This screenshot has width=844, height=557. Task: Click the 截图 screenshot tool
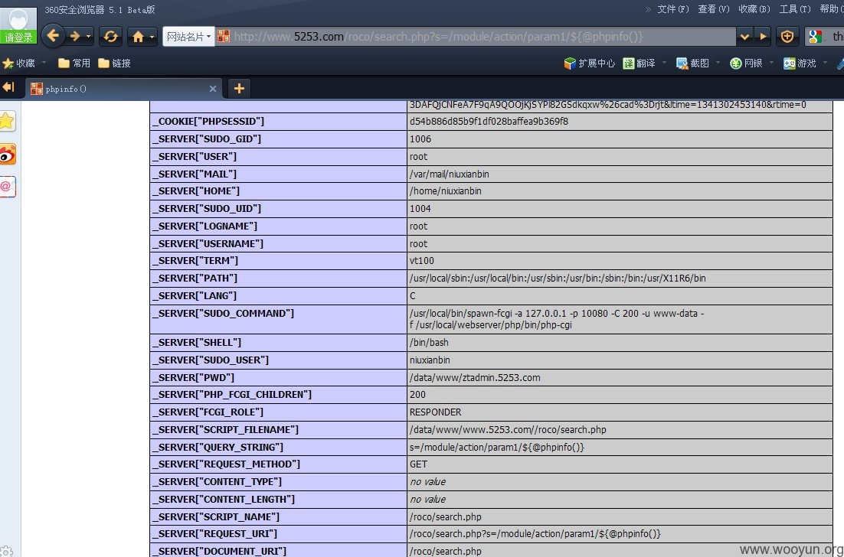pos(692,64)
